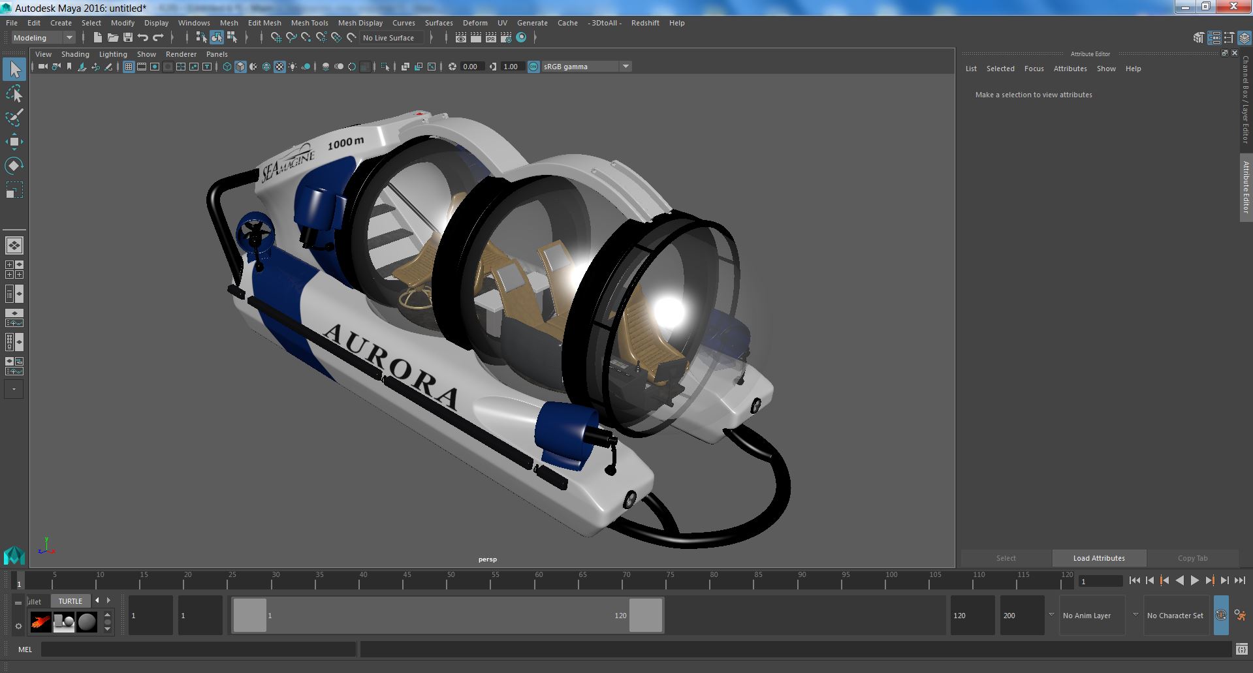Enable select by hierarchy mode
This screenshot has width=1253, height=673.
tap(202, 38)
